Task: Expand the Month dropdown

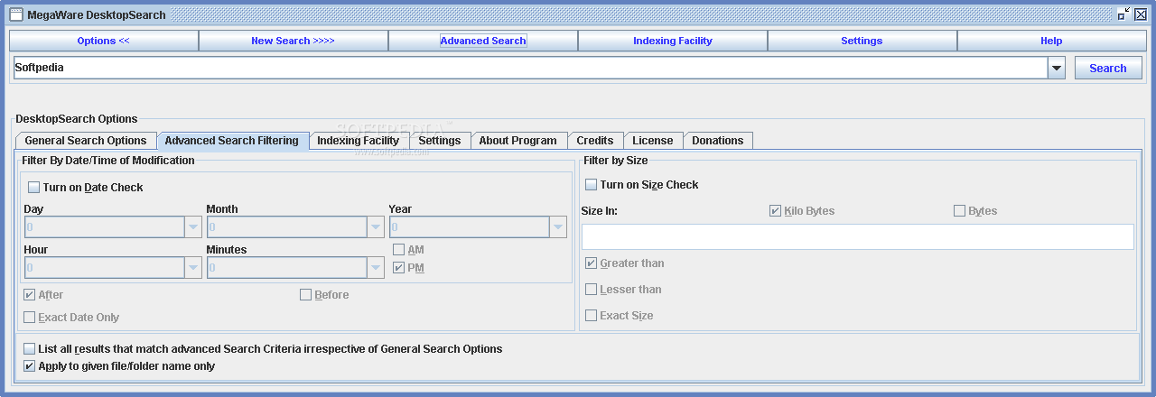Action: 376,227
